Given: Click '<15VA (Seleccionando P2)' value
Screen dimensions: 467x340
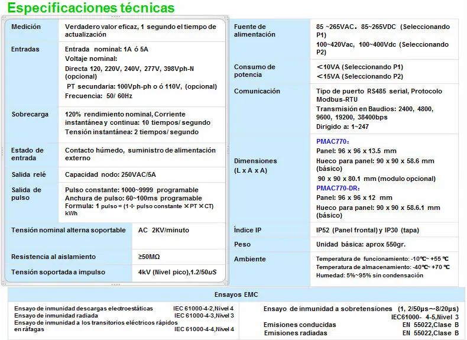Looking at the screenshot, I should (x=360, y=76).
